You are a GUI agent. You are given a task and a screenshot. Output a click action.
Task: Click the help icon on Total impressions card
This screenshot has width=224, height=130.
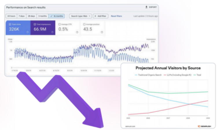click(52, 32)
